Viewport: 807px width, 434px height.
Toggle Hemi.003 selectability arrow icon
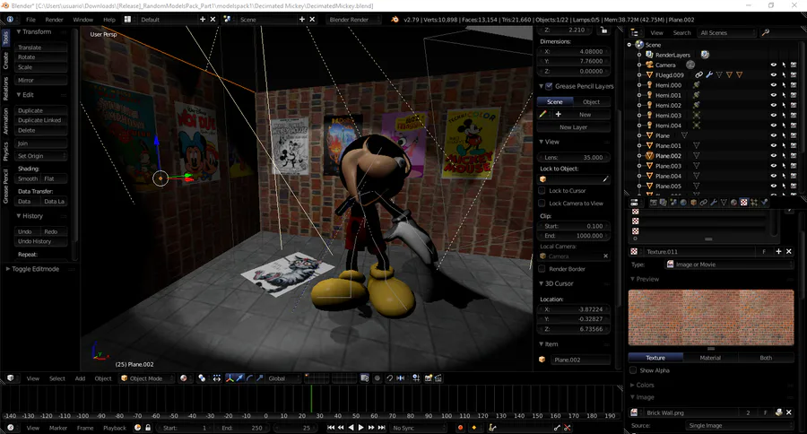click(784, 116)
